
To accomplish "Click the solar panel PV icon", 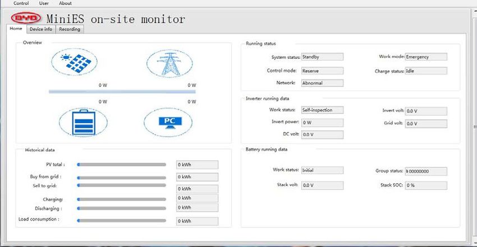I will pos(75,62).
